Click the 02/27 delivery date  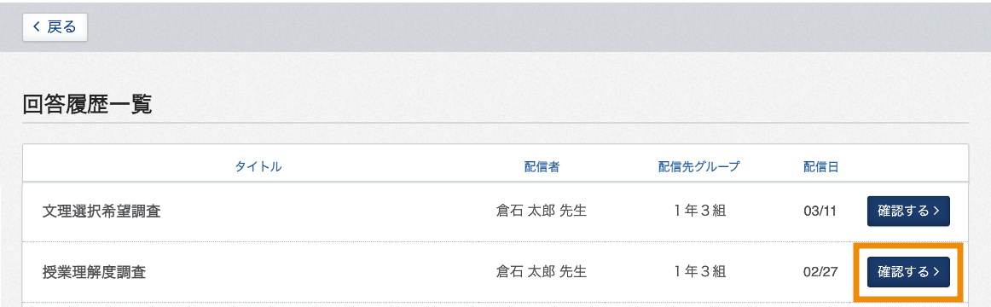pyautogui.click(x=820, y=272)
